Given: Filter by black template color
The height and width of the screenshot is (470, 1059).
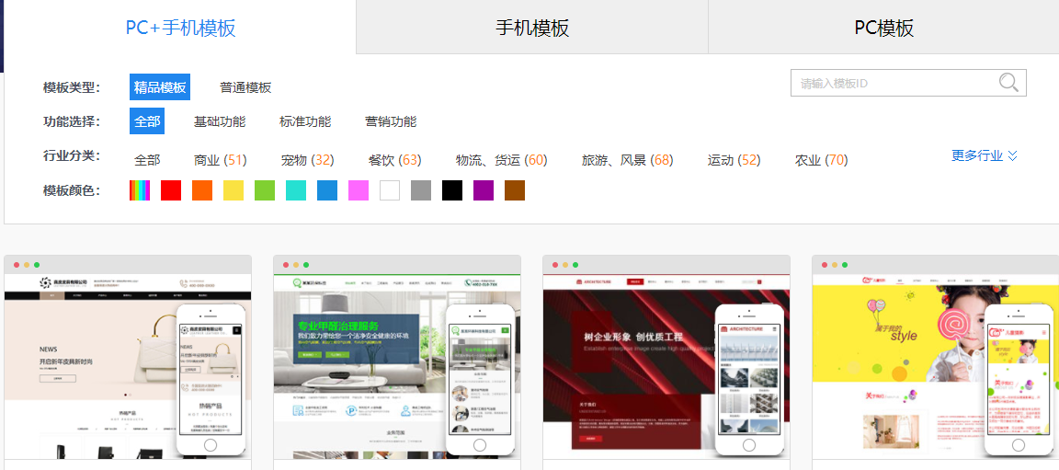Looking at the screenshot, I should 452,190.
